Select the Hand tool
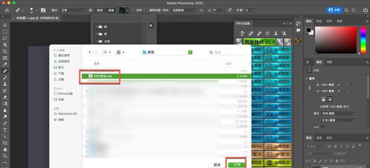The image size is (370, 168). click(x=5, y=150)
